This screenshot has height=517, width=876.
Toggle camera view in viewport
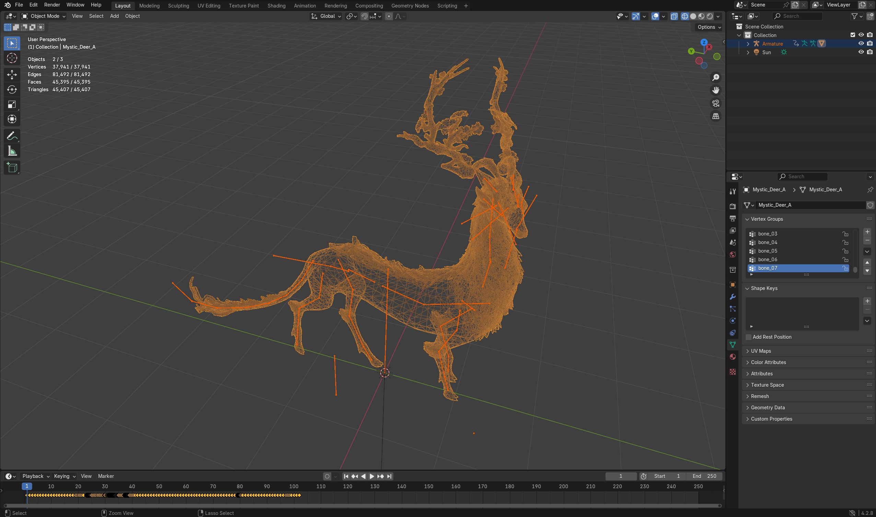(x=716, y=103)
